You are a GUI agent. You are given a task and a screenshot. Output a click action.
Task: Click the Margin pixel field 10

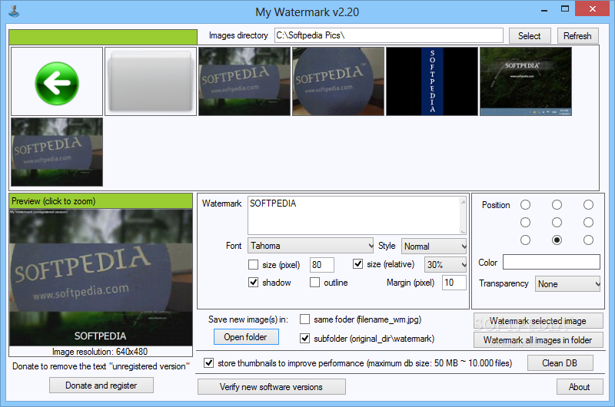click(454, 283)
